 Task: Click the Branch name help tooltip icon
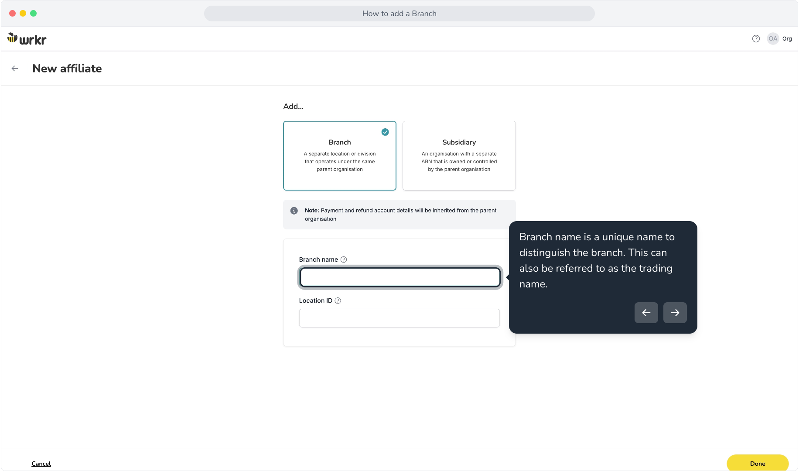click(344, 259)
